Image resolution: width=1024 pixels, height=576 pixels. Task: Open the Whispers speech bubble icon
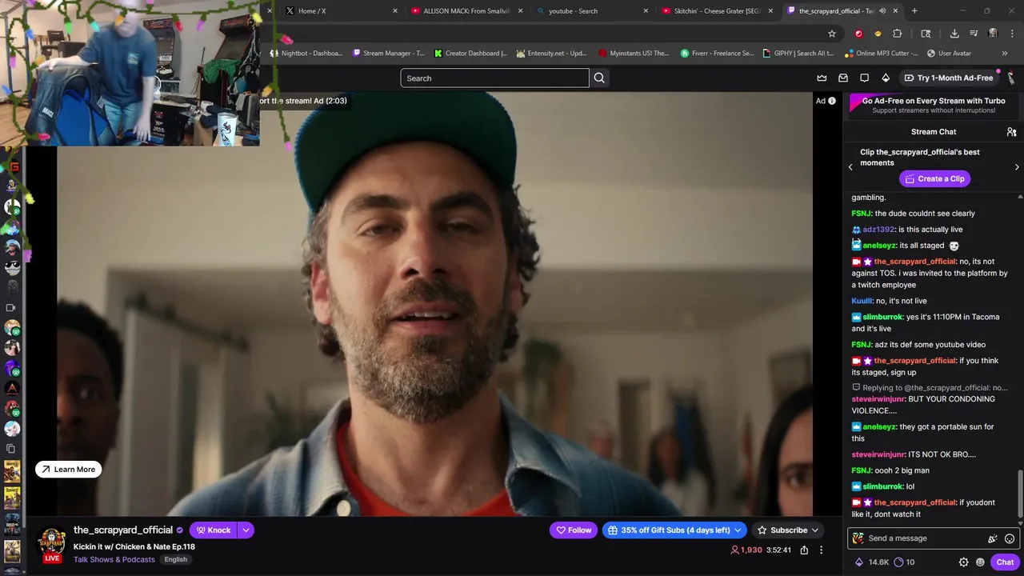pos(864,78)
